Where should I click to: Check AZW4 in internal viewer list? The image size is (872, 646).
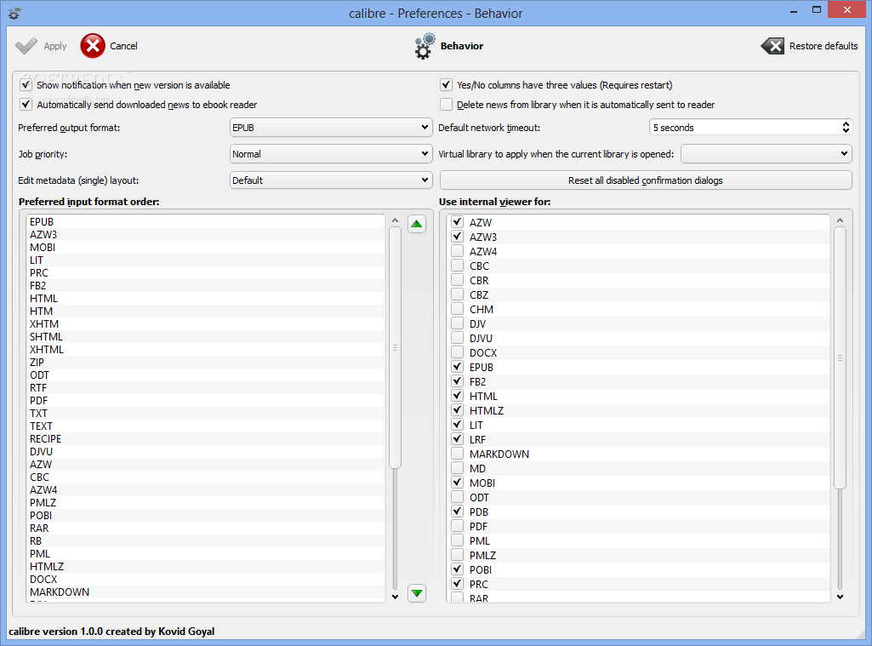point(457,251)
